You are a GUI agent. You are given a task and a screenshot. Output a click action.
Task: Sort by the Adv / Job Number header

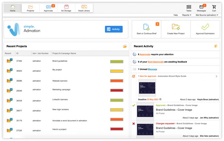tap(41, 53)
